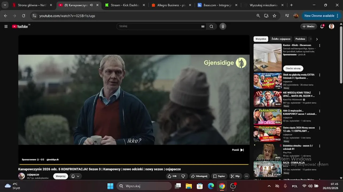Click the yellow ad progress bar
Image resolution: width=343 pixels, height=192 pixels.
(134, 164)
